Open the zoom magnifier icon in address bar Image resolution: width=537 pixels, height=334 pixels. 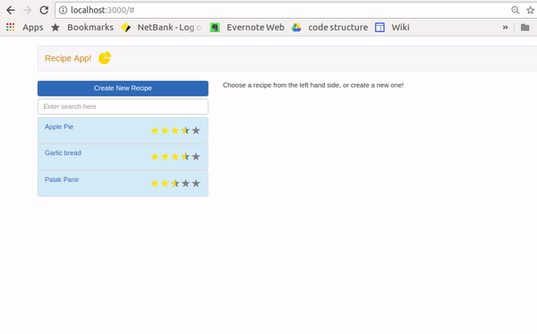[x=516, y=10]
